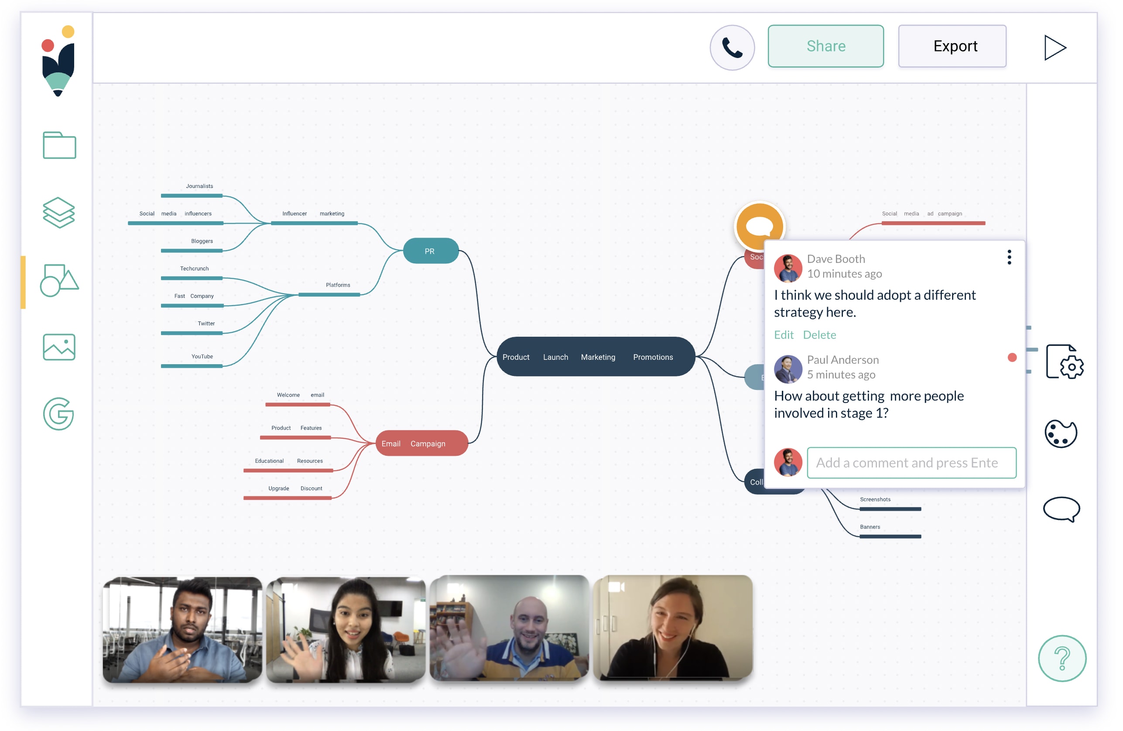Open comments speech bubble icon
The width and height of the screenshot is (1123, 731).
(1061, 509)
